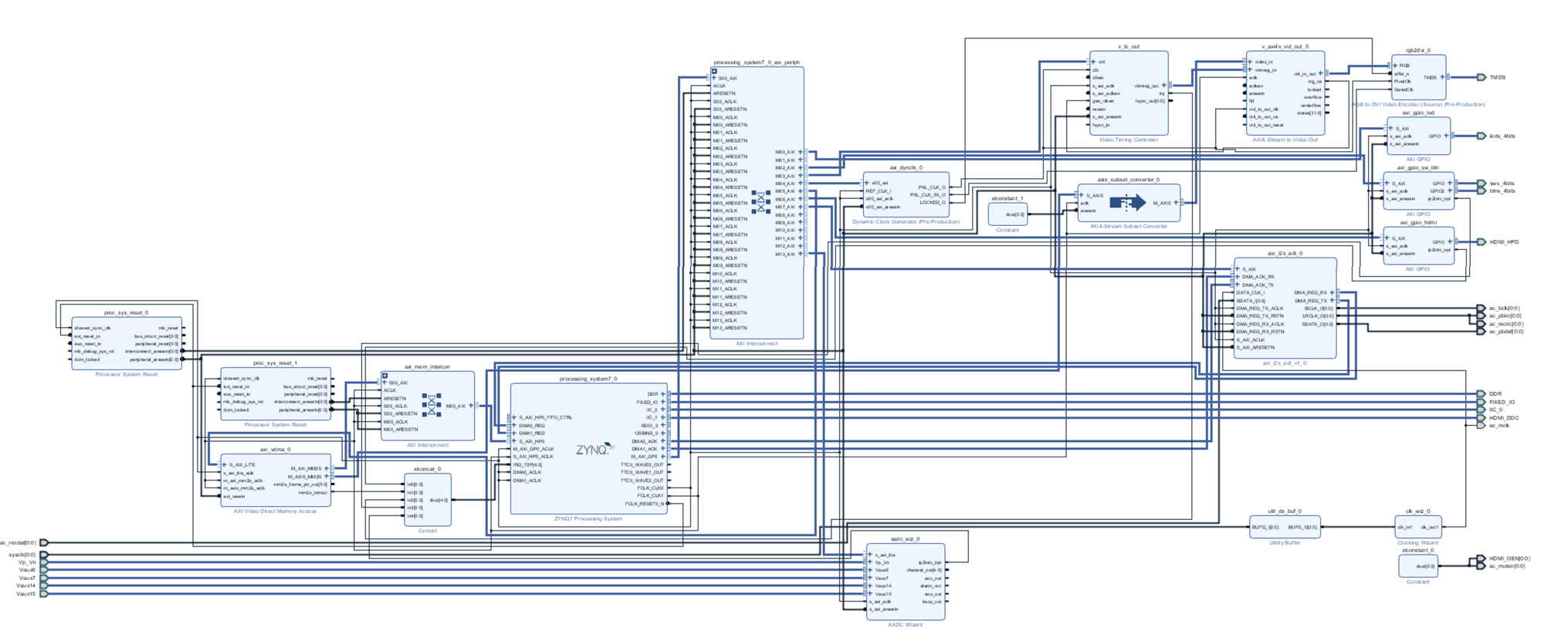Select the util_ds_buf_0 Utility Buffer block
This screenshot has width=1544, height=634.
tap(1285, 528)
